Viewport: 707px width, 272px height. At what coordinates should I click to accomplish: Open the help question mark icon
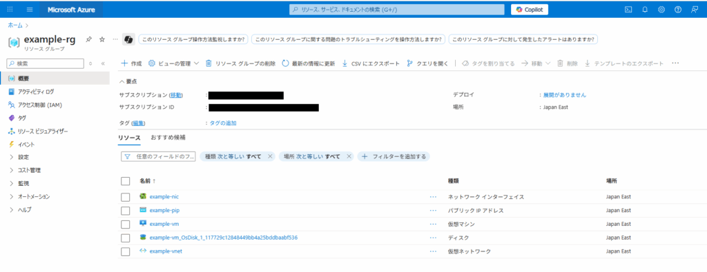point(678,10)
